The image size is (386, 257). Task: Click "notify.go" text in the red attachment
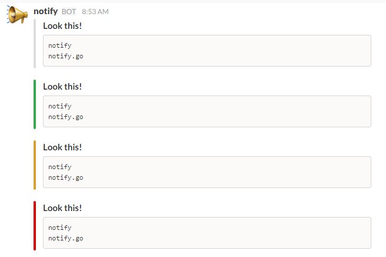tap(66, 238)
